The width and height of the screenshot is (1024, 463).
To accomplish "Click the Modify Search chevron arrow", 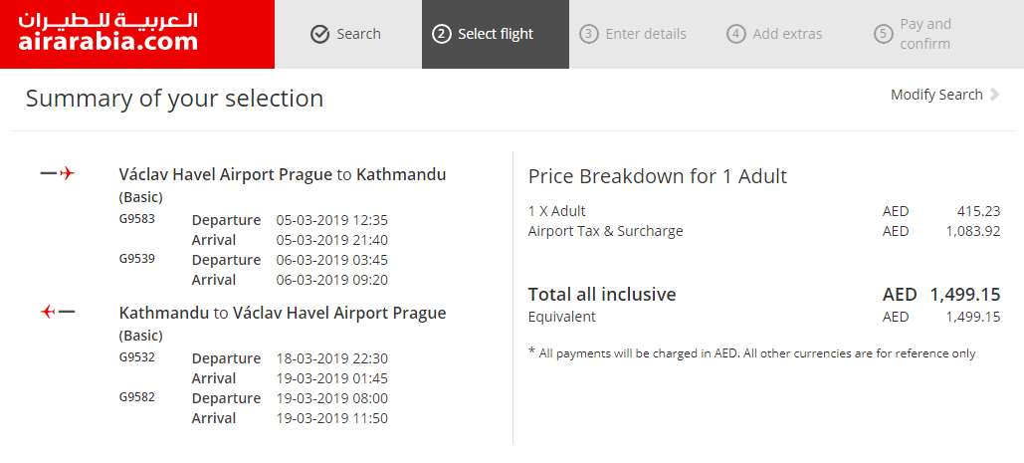I will [994, 95].
